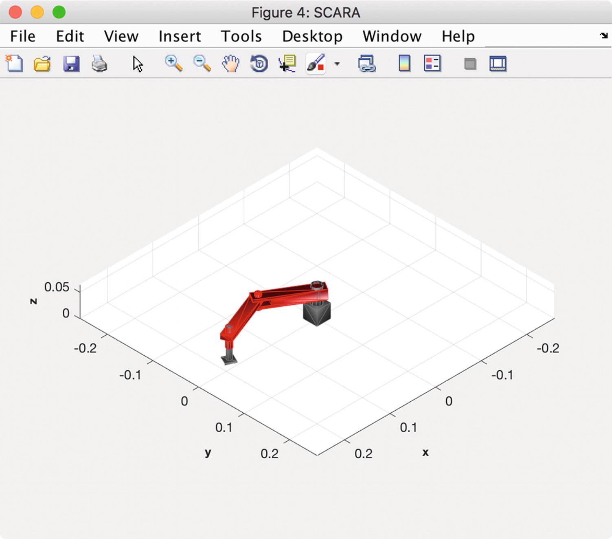Open the brush color dropdown arrow
This screenshot has height=539, width=612.
[336, 64]
